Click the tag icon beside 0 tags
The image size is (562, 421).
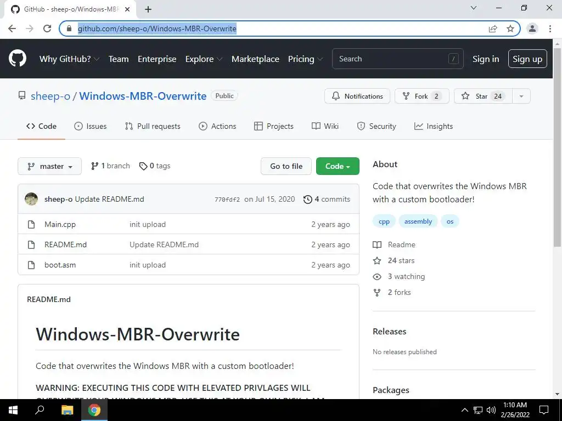coord(143,166)
